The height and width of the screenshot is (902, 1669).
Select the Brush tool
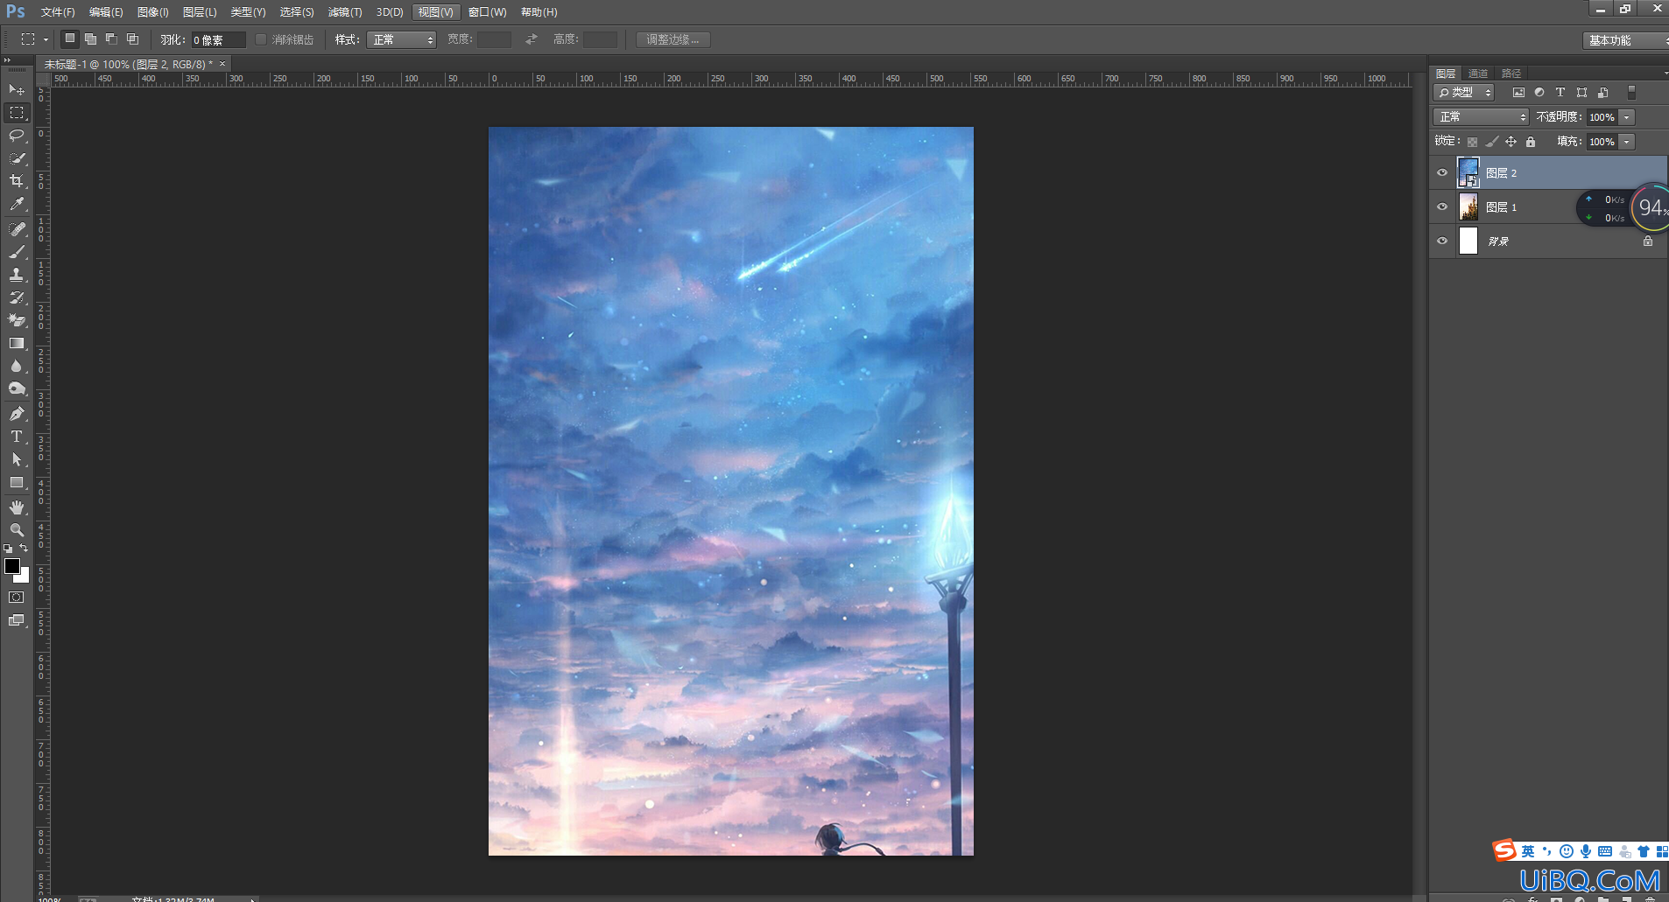(17, 252)
